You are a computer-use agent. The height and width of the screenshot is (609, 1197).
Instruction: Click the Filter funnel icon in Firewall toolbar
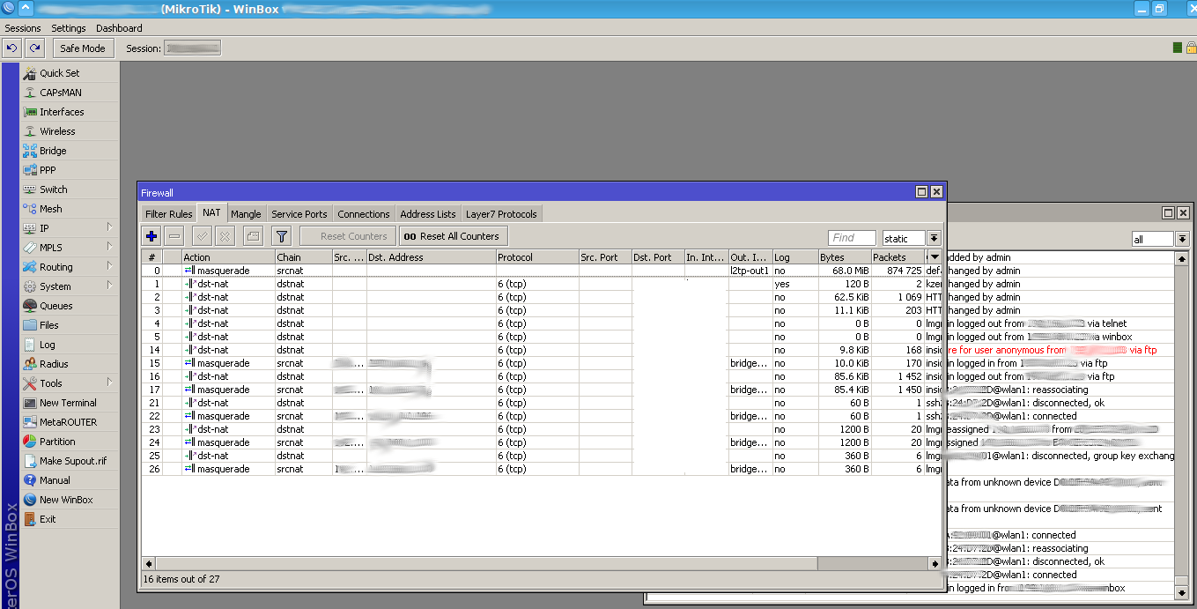click(281, 236)
